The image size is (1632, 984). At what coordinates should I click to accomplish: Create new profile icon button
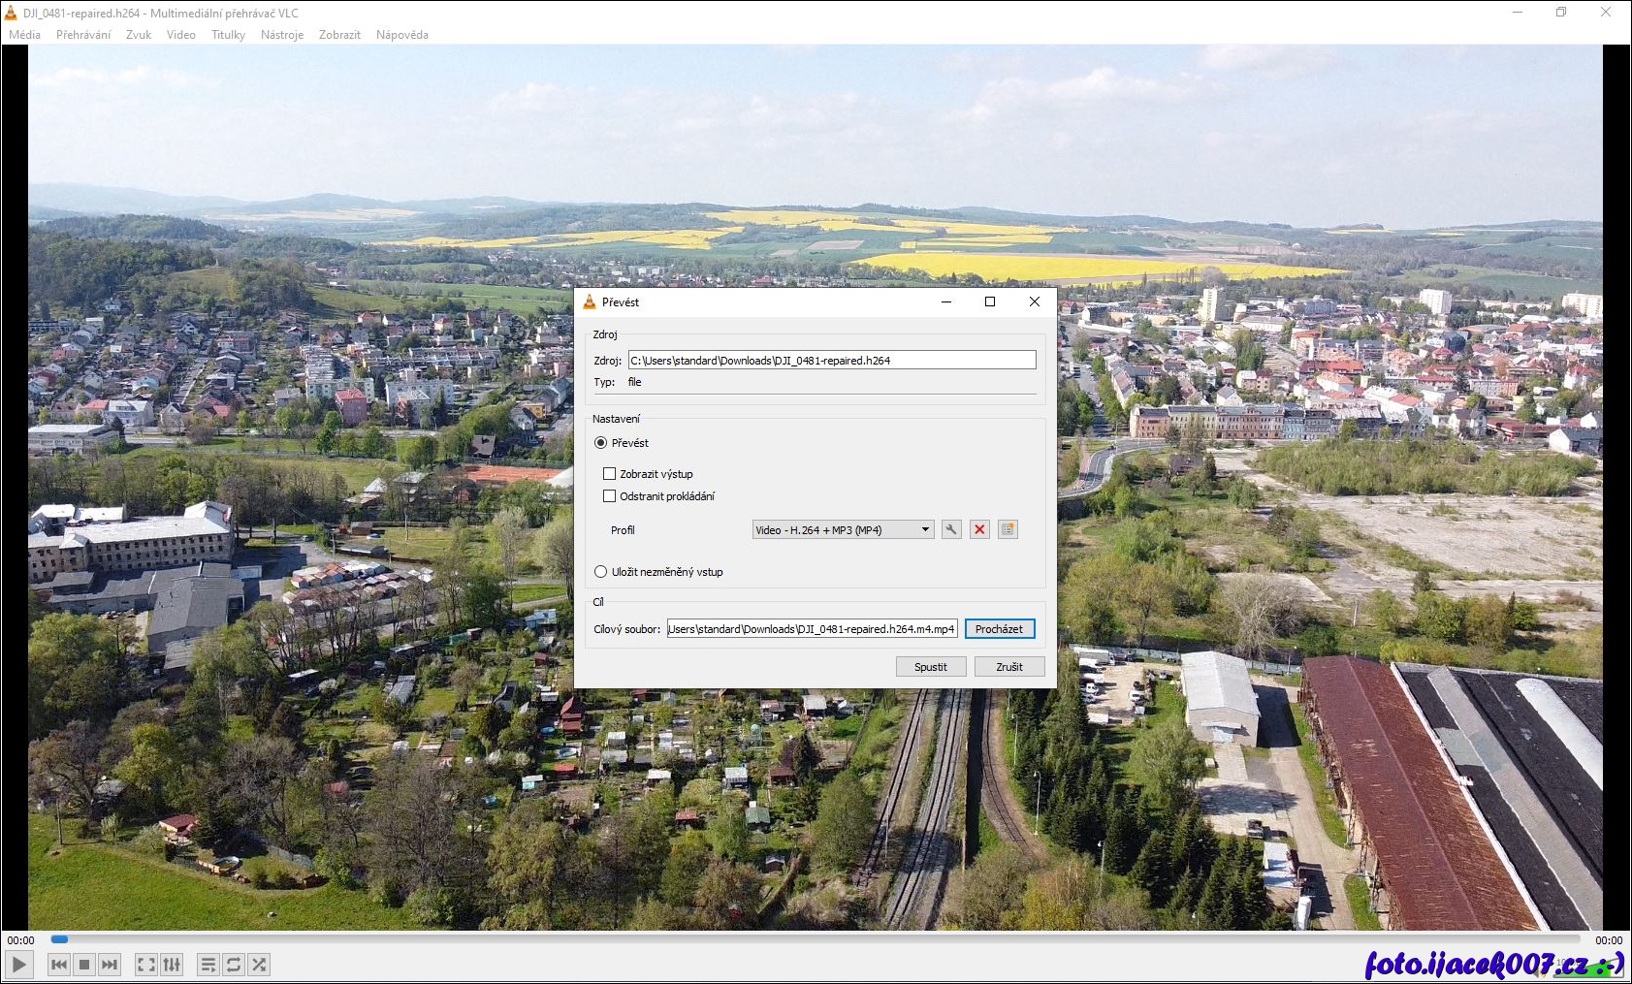pyautogui.click(x=1008, y=529)
